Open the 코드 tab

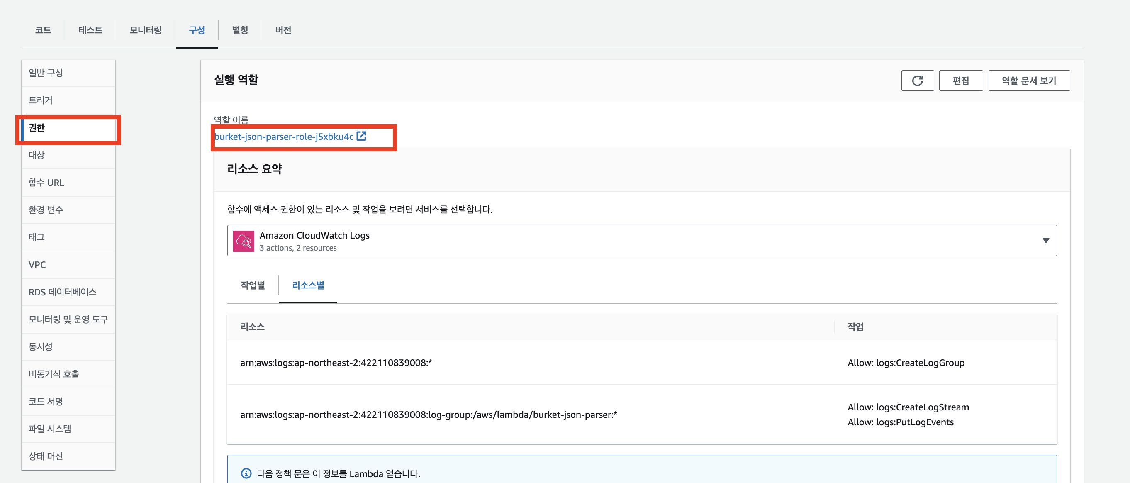point(43,30)
